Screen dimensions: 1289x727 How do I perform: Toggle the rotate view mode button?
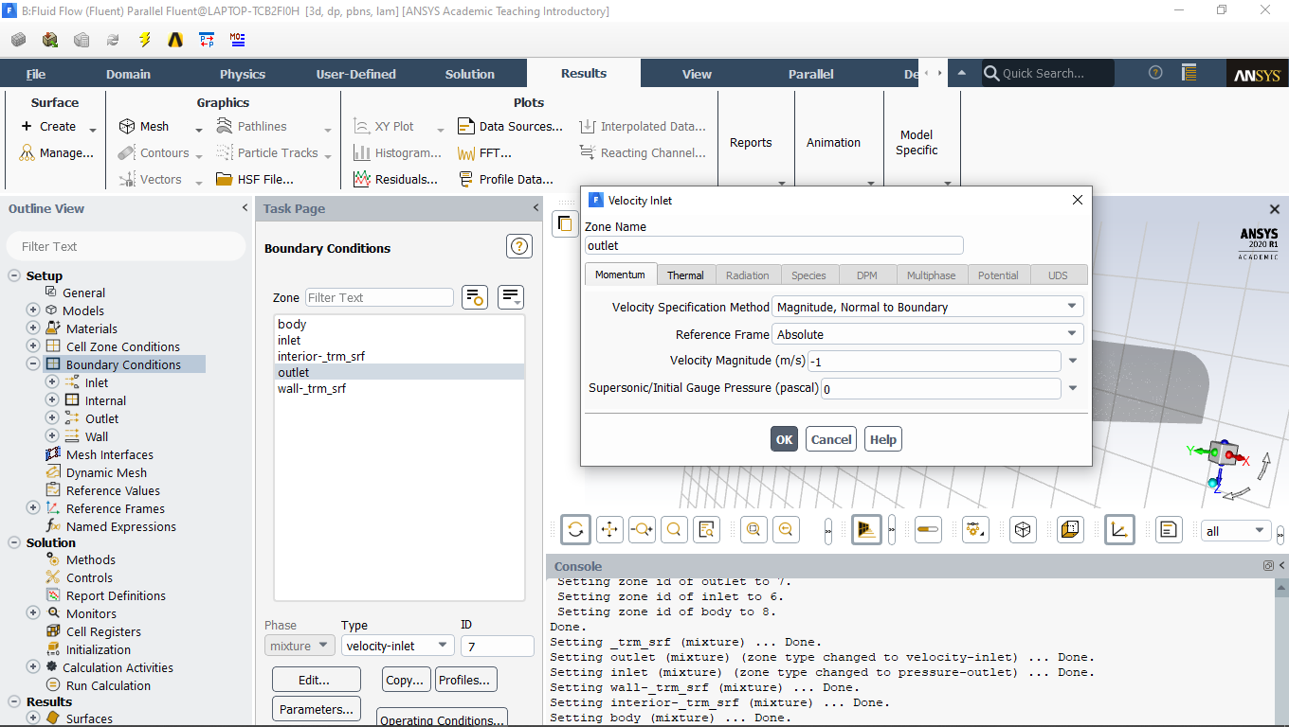(x=575, y=530)
